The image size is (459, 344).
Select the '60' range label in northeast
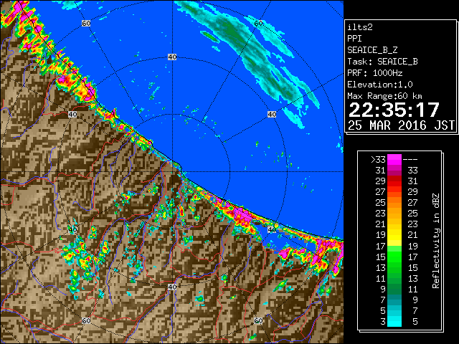pyautogui.click(x=258, y=23)
